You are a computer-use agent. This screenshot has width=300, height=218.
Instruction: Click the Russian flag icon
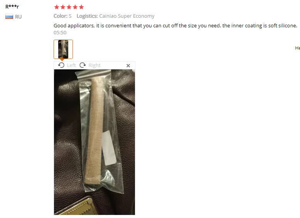tap(9, 17)
